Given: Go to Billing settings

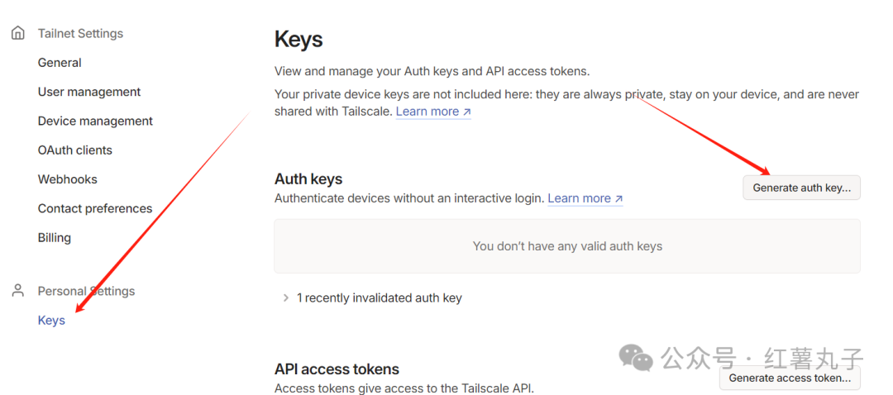Looking at the screenshot, I should [x=54, y=237].
